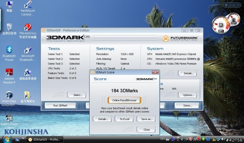The height and width of the screenshot is (143, 244).
Task: Launch Adobe Reader 8
Action: 9,76
